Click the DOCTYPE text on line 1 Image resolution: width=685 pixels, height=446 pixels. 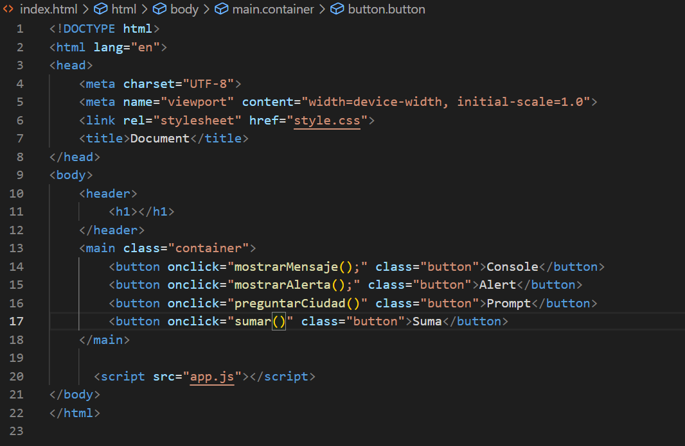(x=89, y=29)
